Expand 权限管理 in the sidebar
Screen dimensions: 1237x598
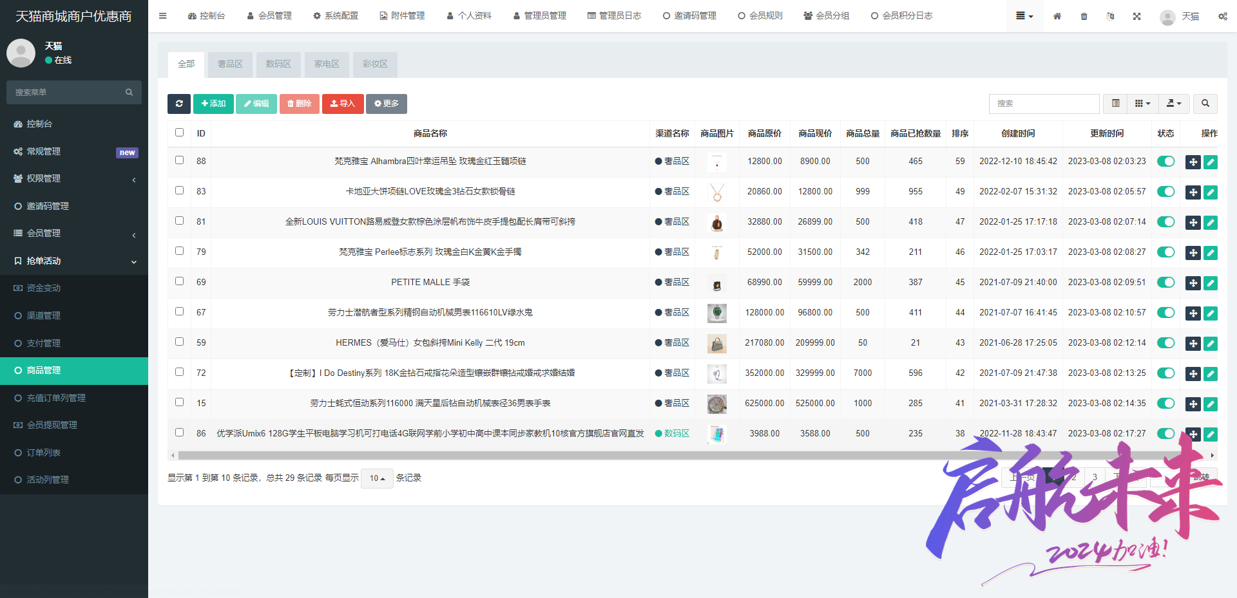pos(74,178)
